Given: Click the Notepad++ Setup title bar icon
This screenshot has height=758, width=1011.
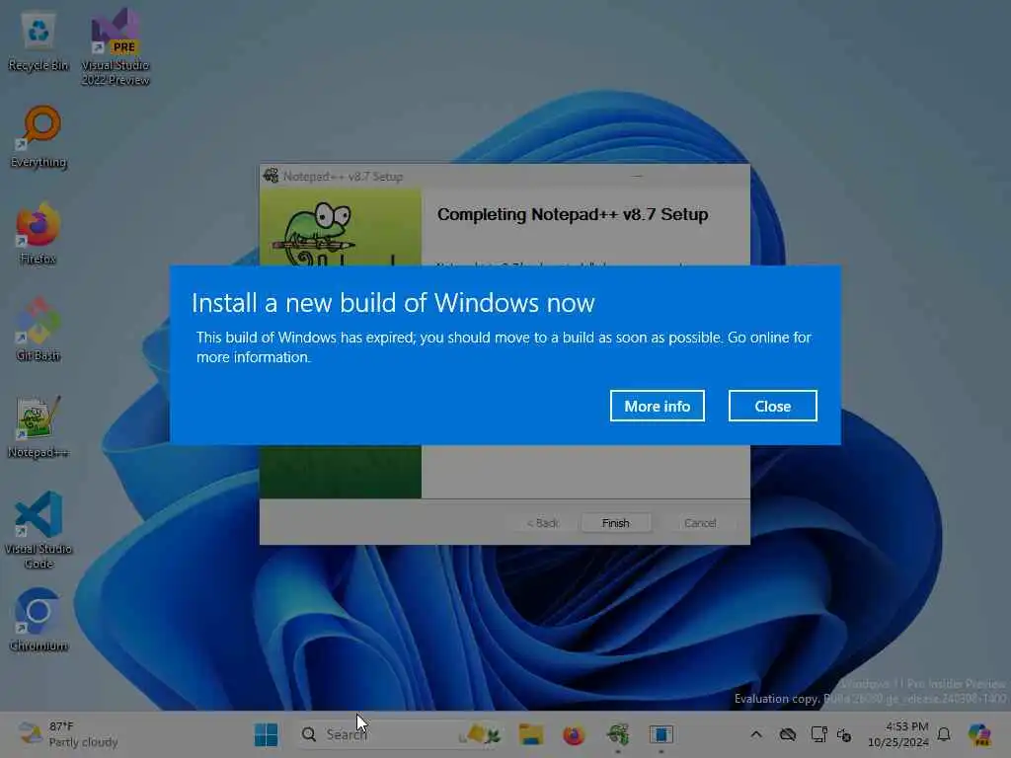Looking at the screenshot, I should click(271, 176).
